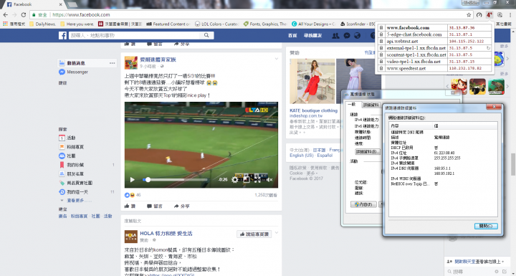This screenshot has width=516, height=276.
Task: Open the red skirt ad thumbnail
Action: point(312,81)
